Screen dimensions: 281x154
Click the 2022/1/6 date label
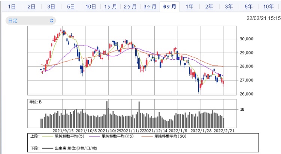[x=178, y=131]
